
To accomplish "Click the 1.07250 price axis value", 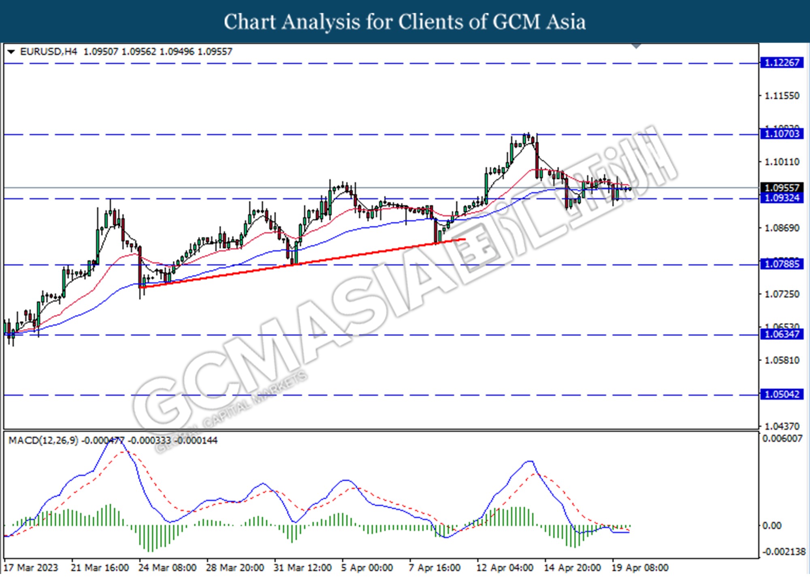I will 782,294.
